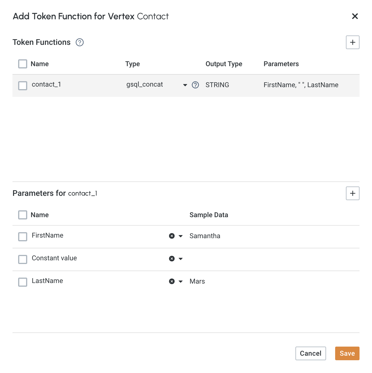
Task: Clear the FirstName parameter selection
Action: click(x=172, y=236)
